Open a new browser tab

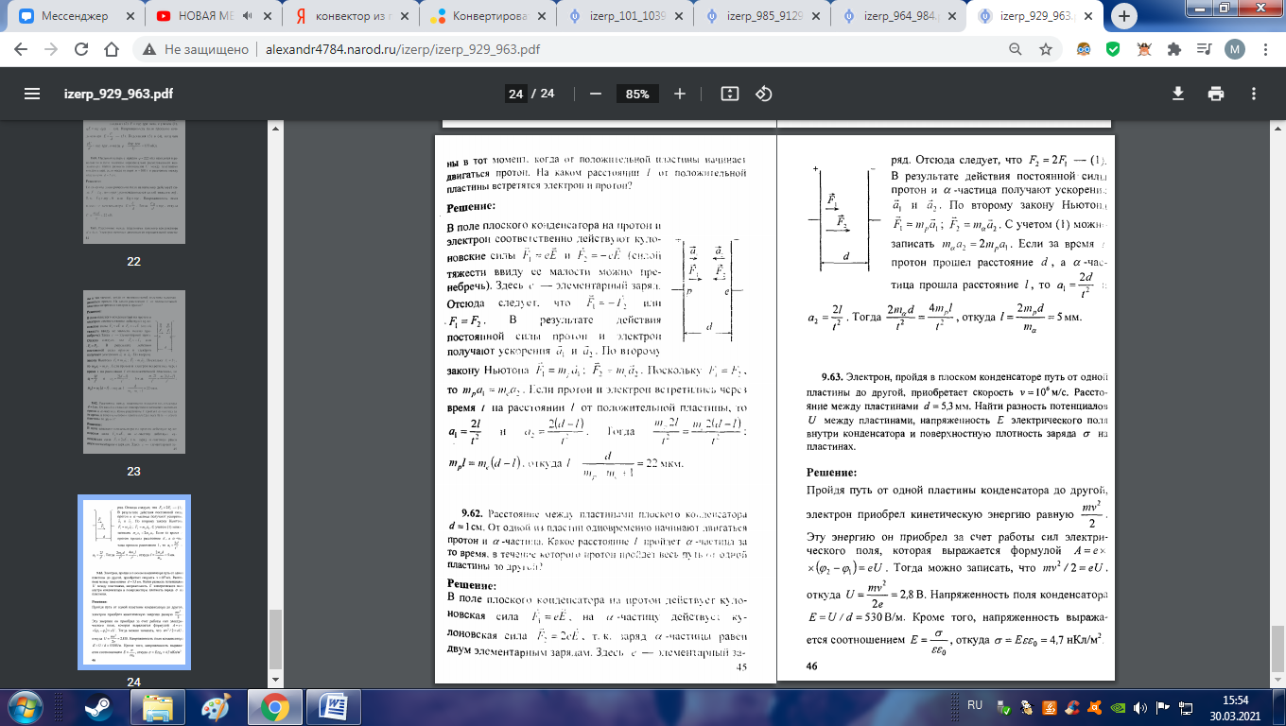(1124, 16)
